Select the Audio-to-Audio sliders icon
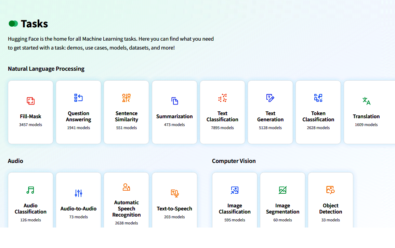Viewport: 395px width, 248px height. [79, 193]
